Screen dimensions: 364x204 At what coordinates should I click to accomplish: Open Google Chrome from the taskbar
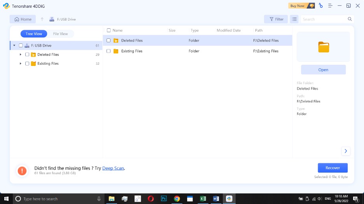[177, 199]
